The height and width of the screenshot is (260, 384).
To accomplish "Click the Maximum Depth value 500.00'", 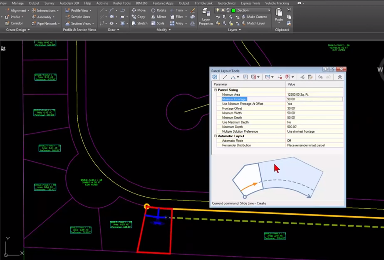I will coord(314,127).
